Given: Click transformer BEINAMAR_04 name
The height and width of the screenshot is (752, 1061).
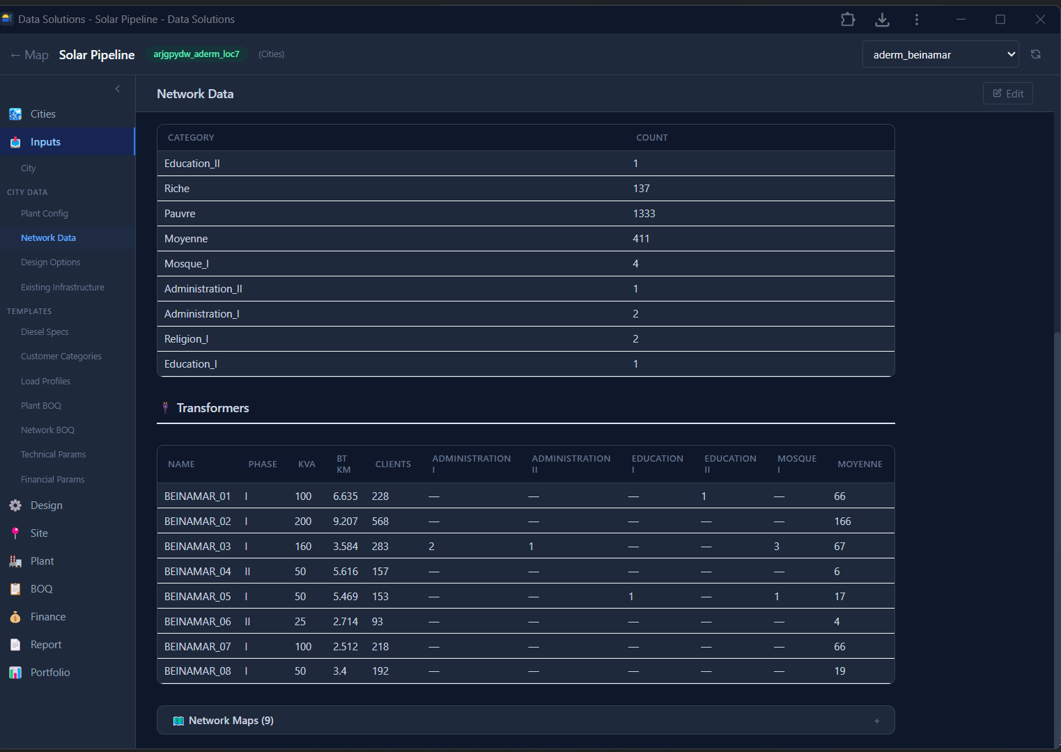Looking at the screenshot, I should pos(197,572).
